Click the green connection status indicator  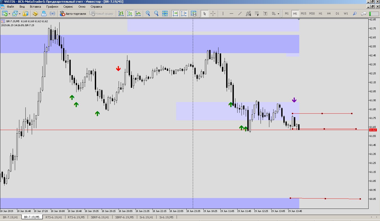point(374,13)
